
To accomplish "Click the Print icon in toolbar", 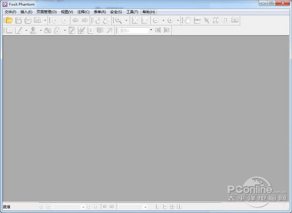I will pyautogui.click(x=28, y=20).
